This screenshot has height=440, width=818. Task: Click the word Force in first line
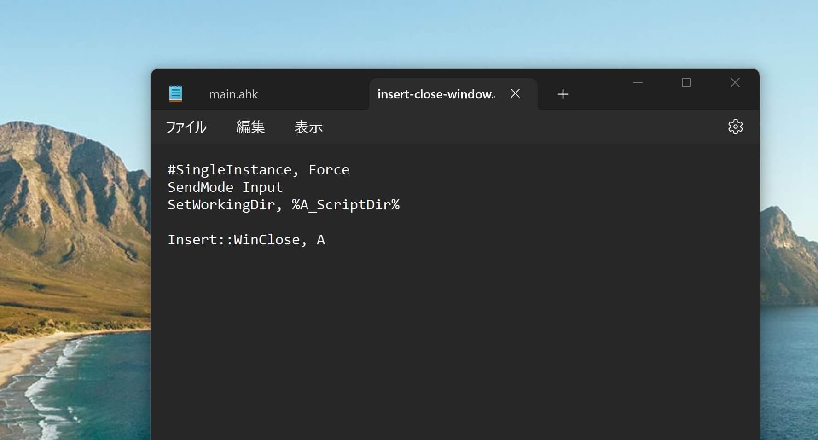(329, 170)
